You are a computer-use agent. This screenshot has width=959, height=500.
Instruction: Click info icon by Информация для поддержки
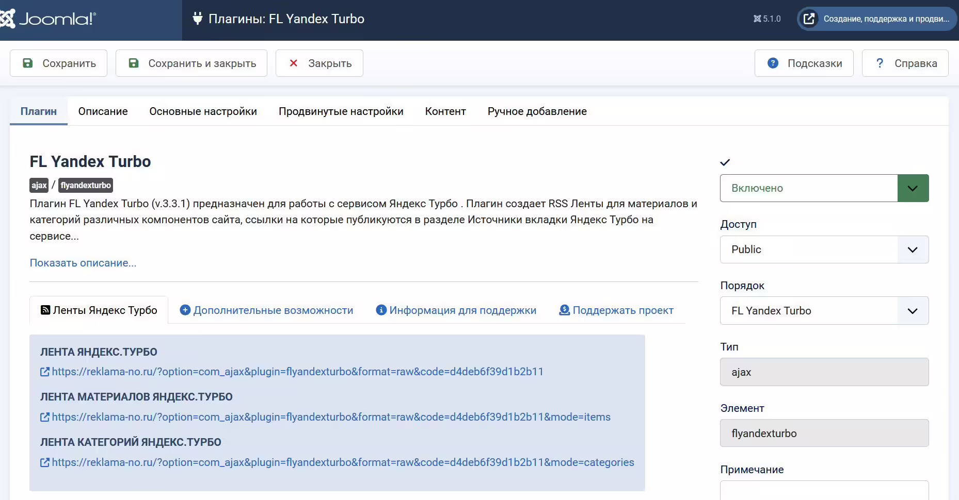click(381, 310)
